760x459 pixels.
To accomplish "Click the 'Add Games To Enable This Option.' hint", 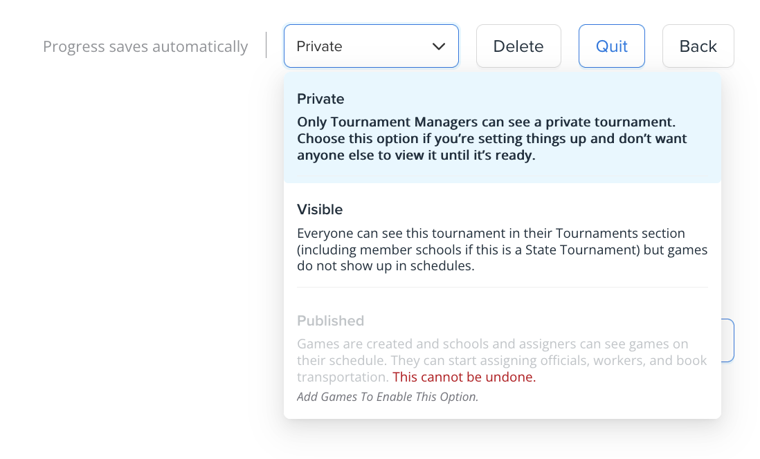I will [x=388, y=397].
